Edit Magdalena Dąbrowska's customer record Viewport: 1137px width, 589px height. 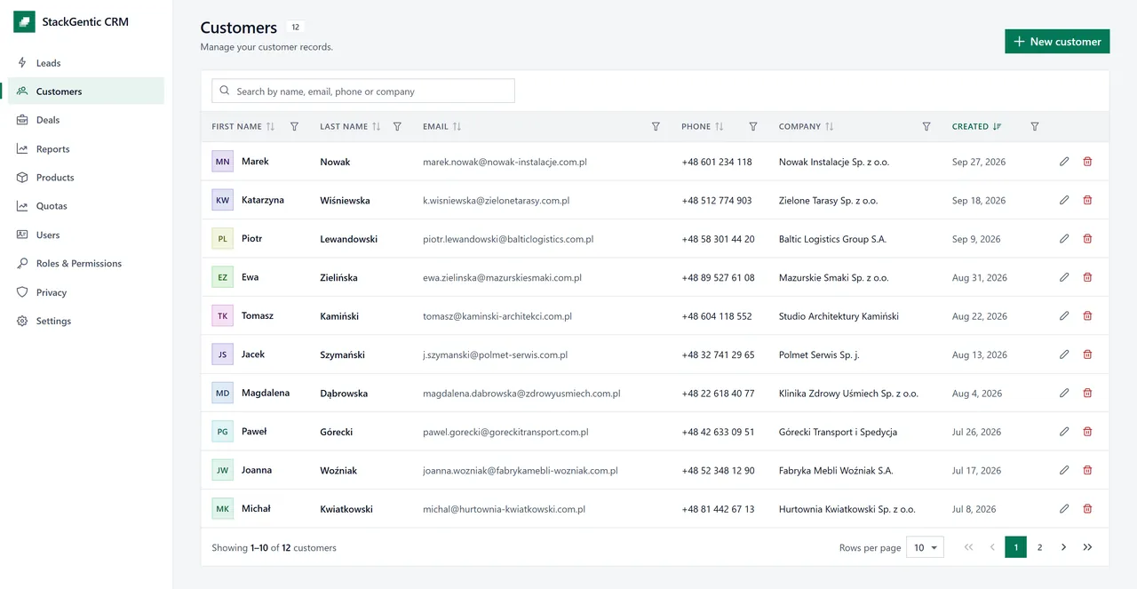1064,393
